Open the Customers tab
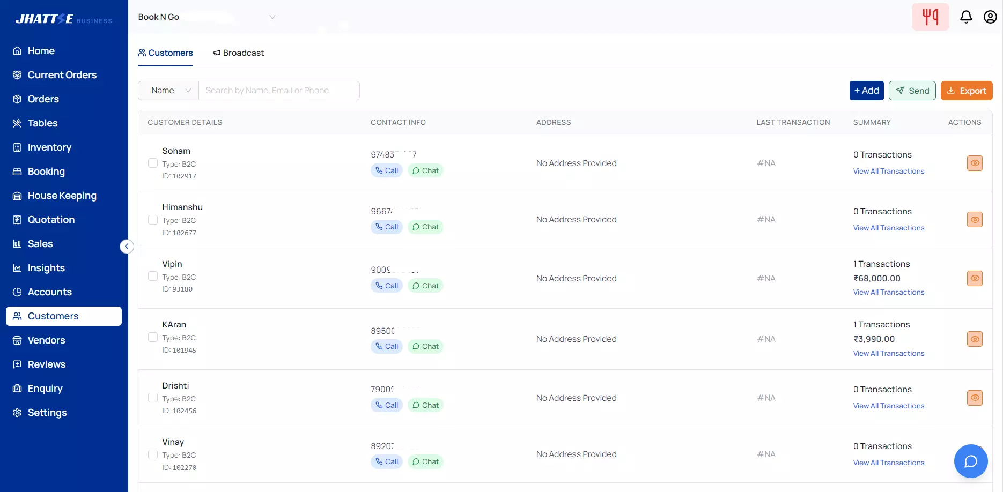 pyautogui.click(x=165, y=53)
